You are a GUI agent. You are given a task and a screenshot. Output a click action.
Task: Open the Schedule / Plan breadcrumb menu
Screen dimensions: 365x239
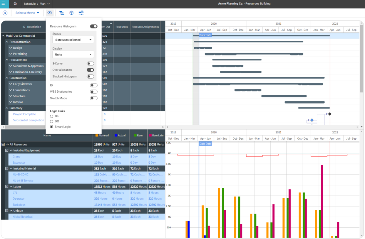pyautogui.click(x=37, y=4)
